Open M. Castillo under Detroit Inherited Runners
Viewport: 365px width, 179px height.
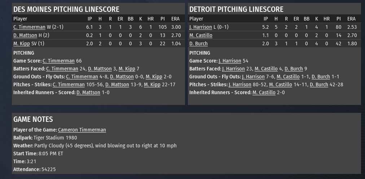click(264, 92)
